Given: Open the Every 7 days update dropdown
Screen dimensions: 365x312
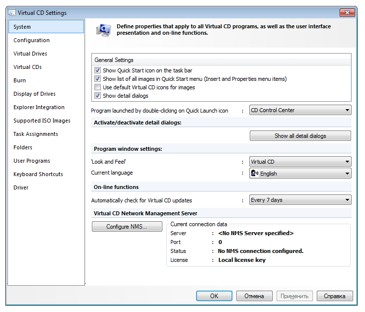Looking at the screenshot, I should pos(300,200).
